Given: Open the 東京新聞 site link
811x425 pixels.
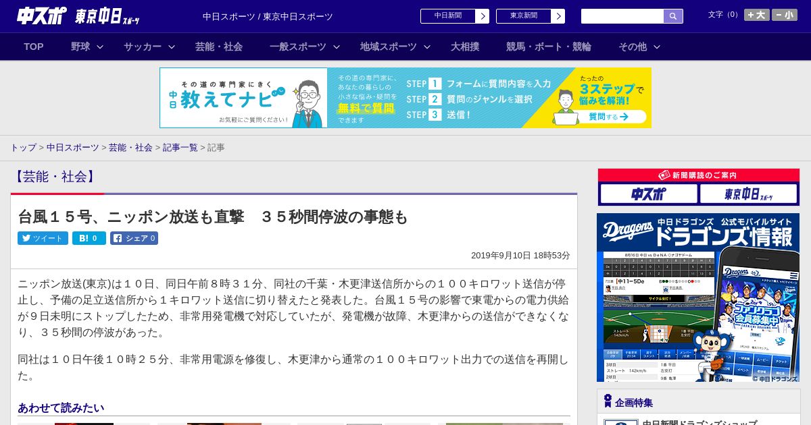Looking at the screenshot, I should pos(524,16).
